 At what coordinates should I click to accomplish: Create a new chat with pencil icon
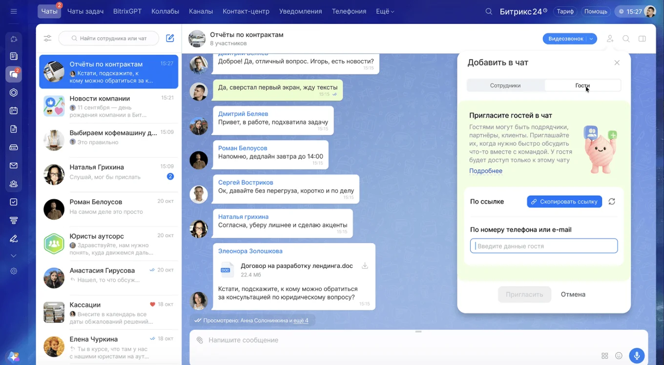pos(170,38)
